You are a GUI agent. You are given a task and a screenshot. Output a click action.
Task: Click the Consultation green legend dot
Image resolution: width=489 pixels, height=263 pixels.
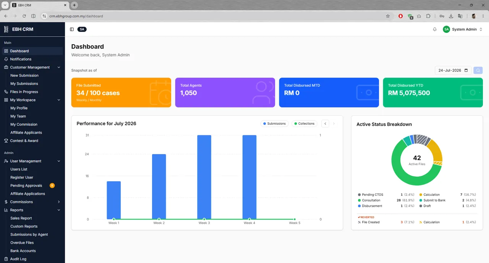click(359, 200)
